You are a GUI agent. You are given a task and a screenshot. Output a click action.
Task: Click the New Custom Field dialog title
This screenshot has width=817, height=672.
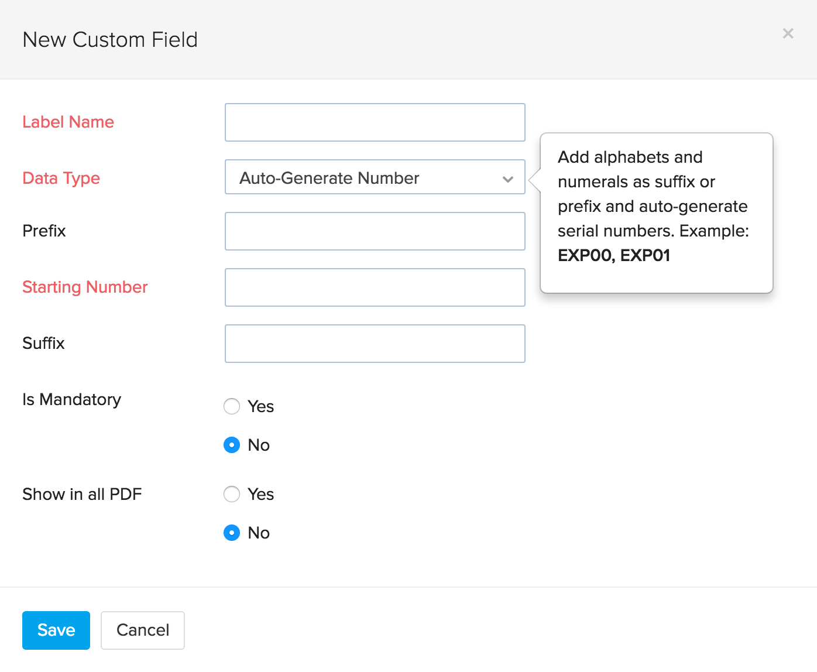click(110, 39)
